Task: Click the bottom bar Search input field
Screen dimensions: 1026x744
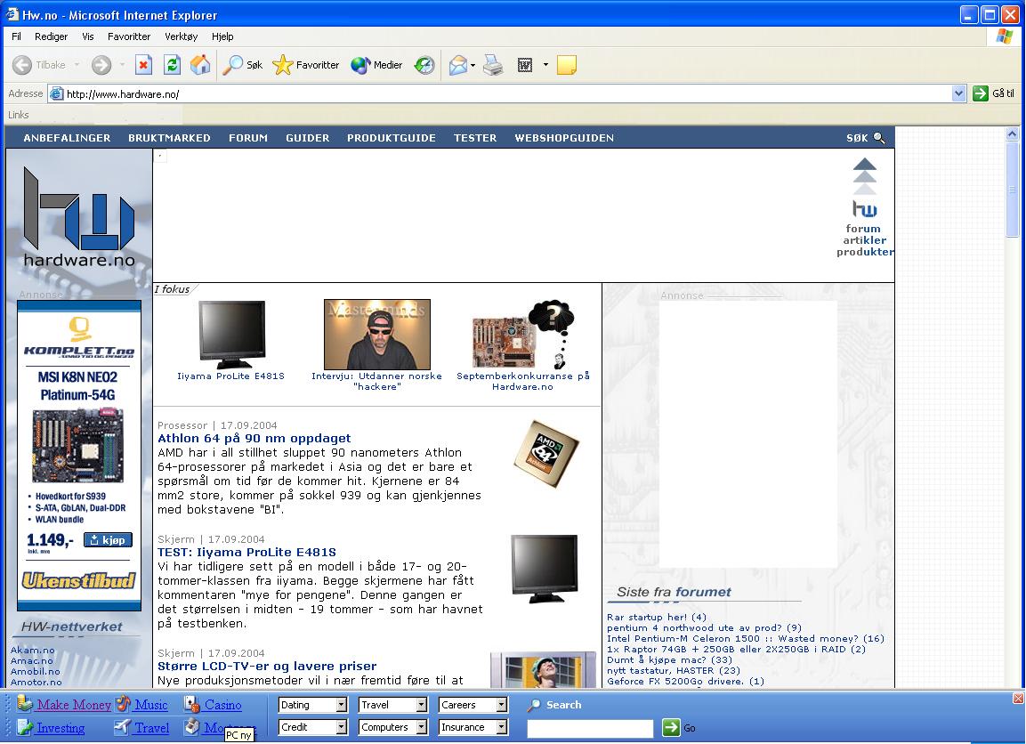Action: coord(590,728)
